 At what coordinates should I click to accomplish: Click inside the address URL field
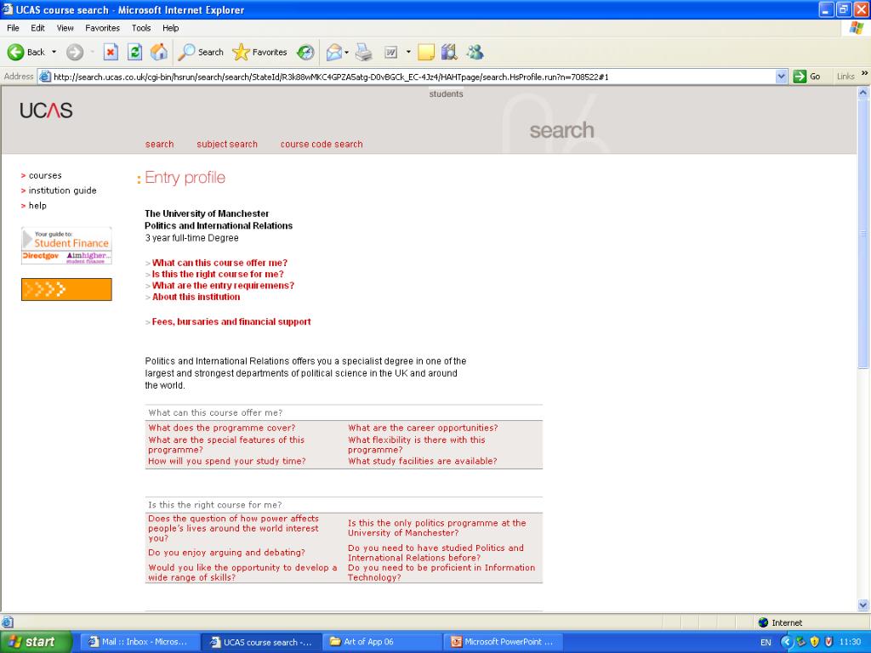click(x=411, y=77)
